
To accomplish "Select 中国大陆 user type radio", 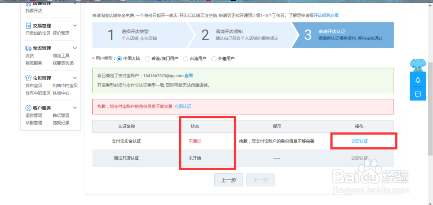I will tap(120, 59).
